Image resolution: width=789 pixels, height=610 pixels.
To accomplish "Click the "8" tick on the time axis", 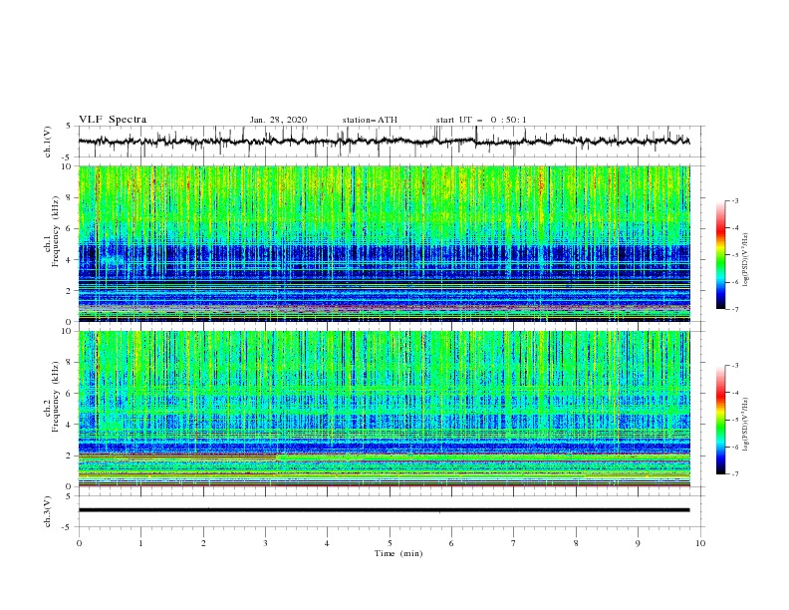I will click(576, 543).
